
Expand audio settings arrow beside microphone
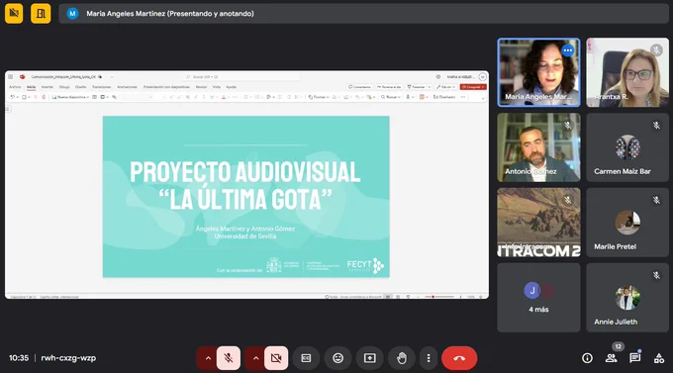(x=208, y=358)
